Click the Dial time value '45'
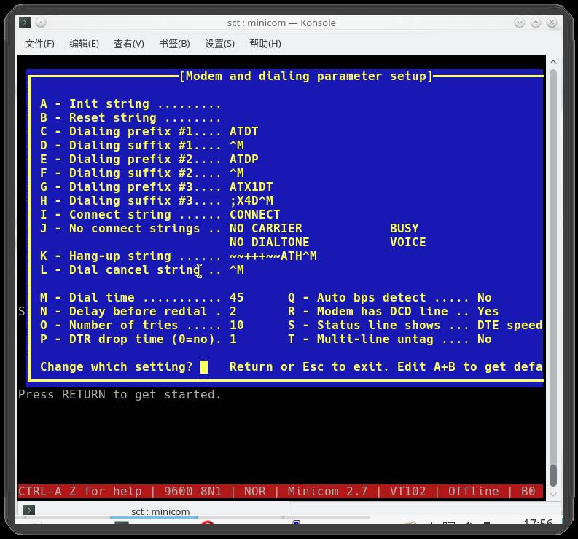 coord(236,298)
